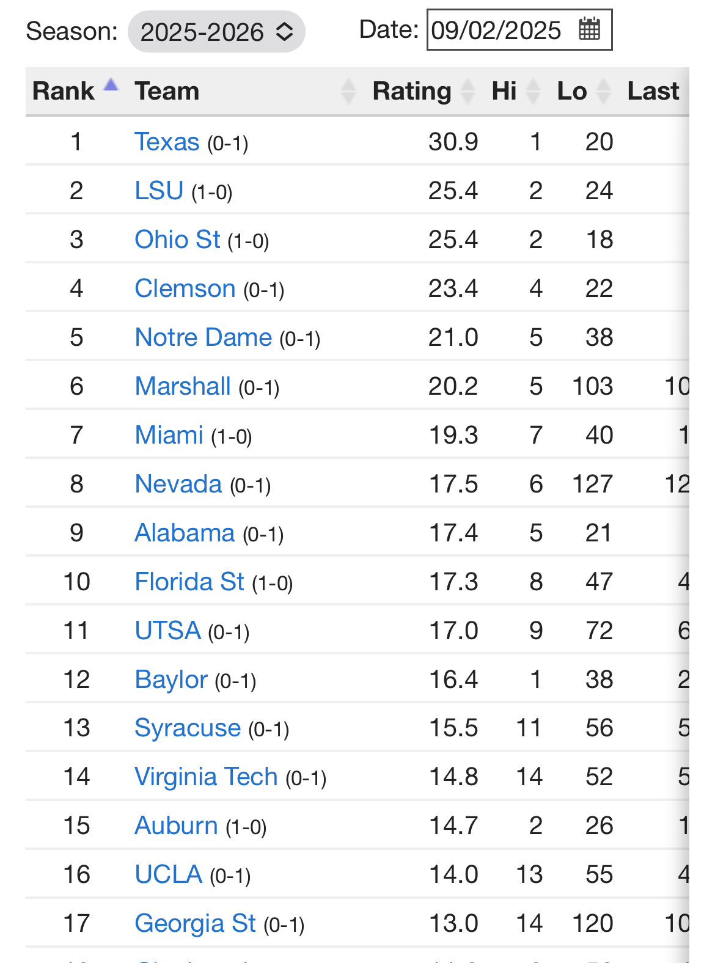
Task: Open the Ohio St team page
Action: pos(177,240)
